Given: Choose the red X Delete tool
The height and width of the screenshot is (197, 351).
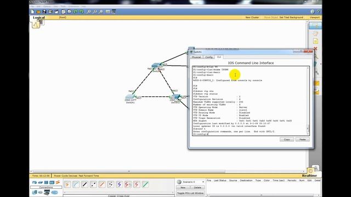Looking at the screenshot, I should [315, 49].
